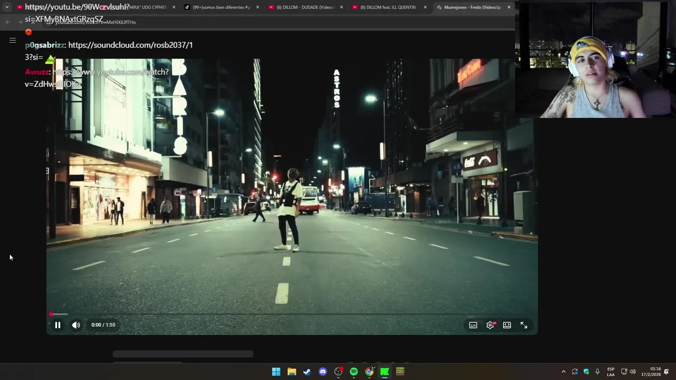Click the Awuzz username in chat
The image size is (676, 380).
coord(36,72)
